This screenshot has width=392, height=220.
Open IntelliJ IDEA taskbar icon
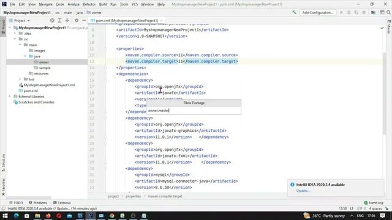[x=91, y=216]
